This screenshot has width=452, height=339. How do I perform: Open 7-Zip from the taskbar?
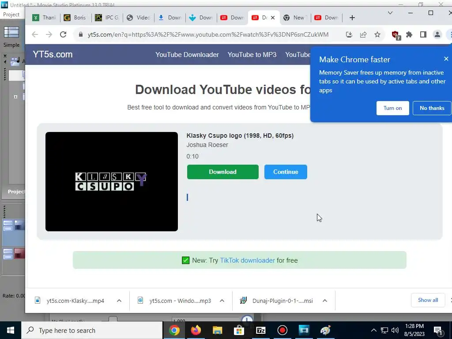point(260,330)
